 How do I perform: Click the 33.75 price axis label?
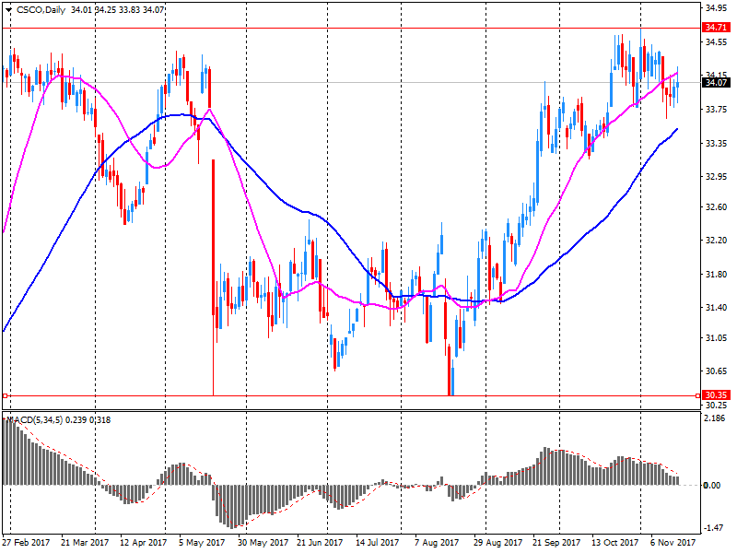pyautogui.click(x=716, y=109)
